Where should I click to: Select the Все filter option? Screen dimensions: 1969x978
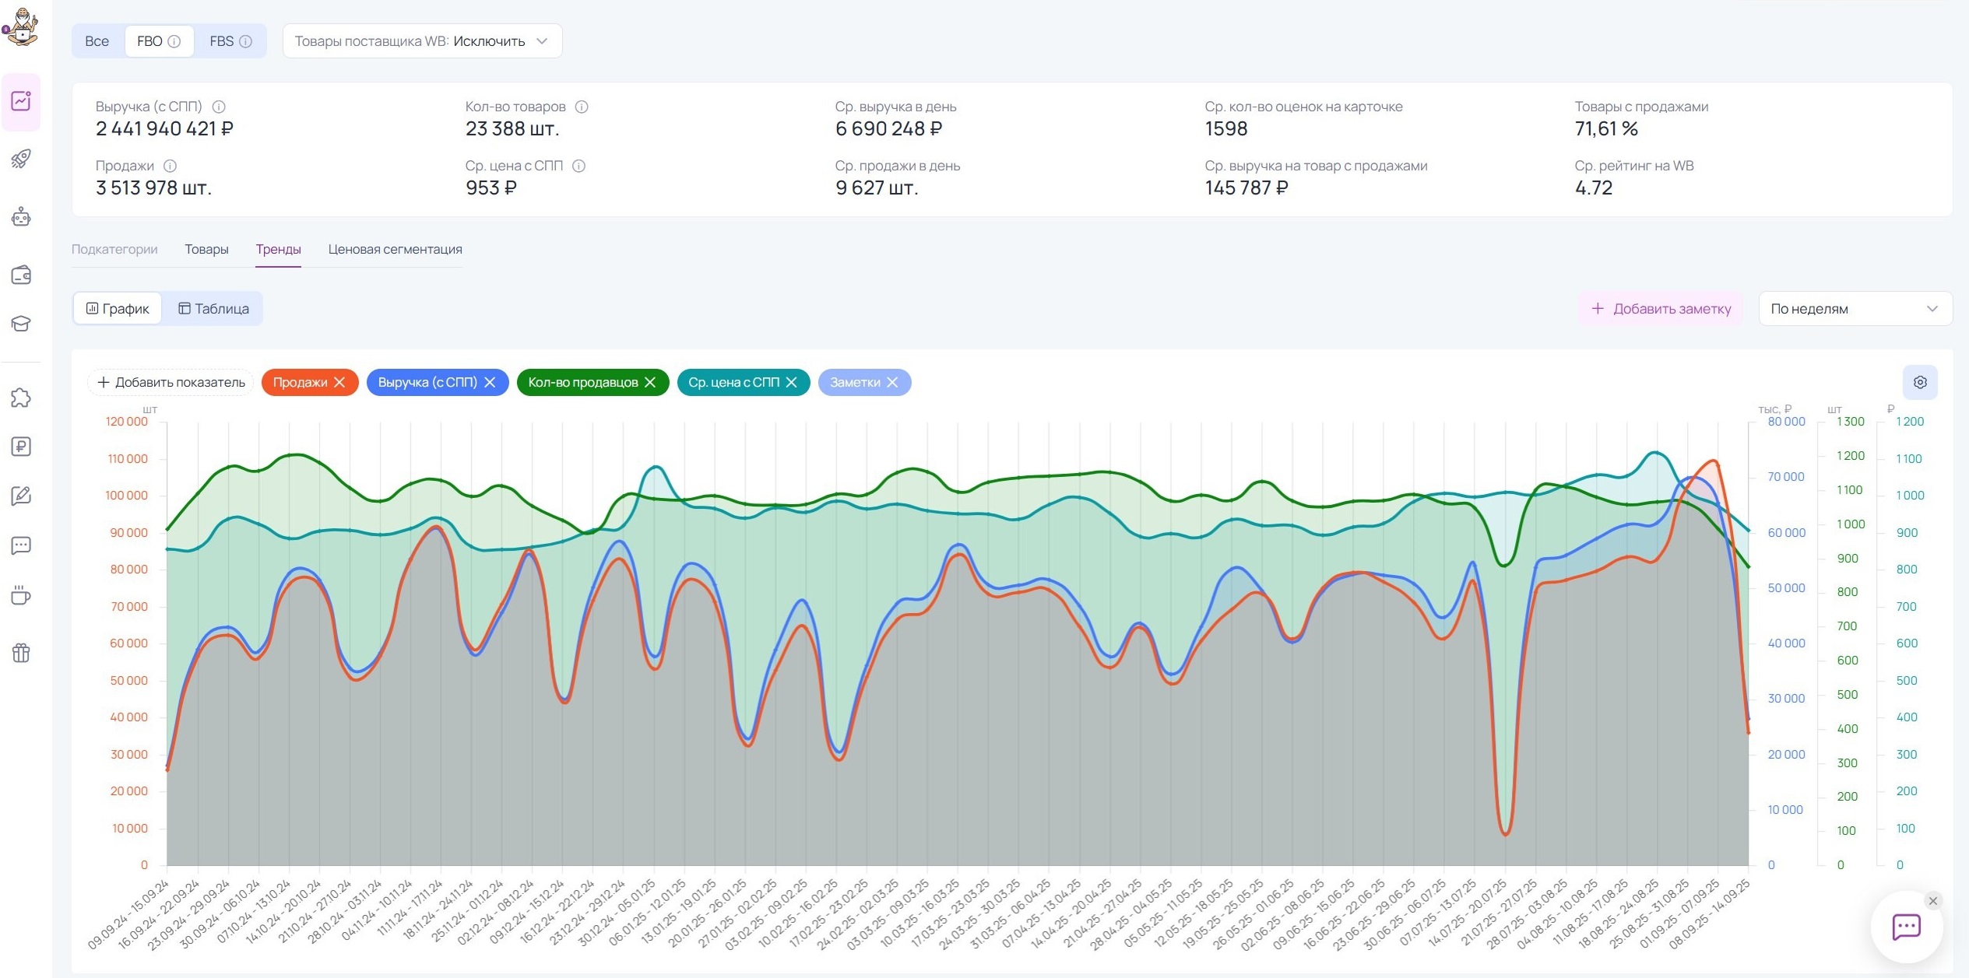pyautogui.click(x=97, y=41)
